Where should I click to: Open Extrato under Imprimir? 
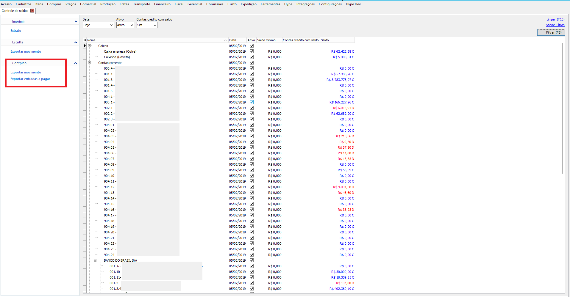pyautogui.click(x=16, y=31)
